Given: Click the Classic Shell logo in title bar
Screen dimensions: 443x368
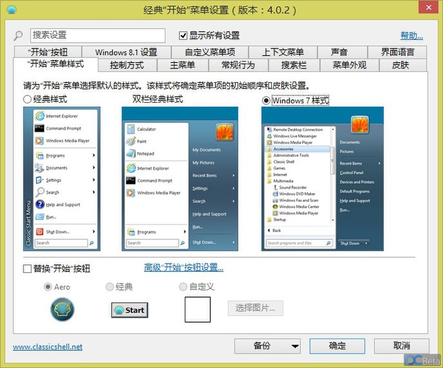Looking at the screenshot, I should 12,9.
